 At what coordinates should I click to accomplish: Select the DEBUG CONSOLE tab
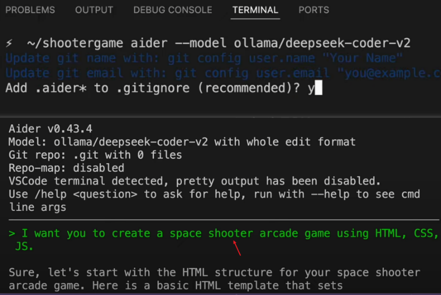172,10
